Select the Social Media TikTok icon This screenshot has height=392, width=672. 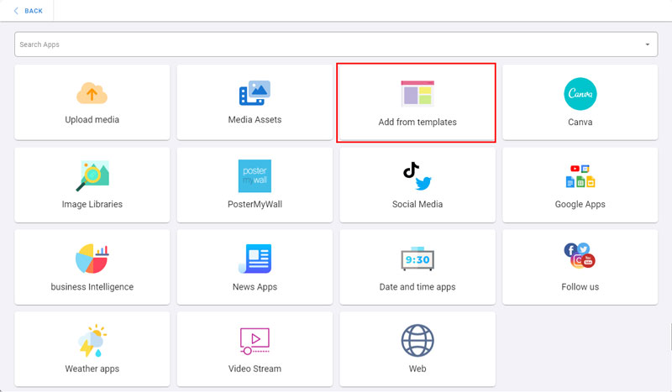click(411, 170)
